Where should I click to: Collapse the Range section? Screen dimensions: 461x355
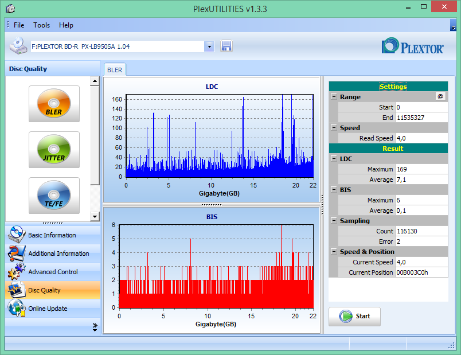(x=334, y=96)
